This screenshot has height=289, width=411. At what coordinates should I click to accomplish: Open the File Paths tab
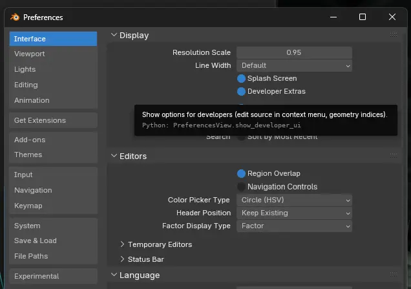53,256
